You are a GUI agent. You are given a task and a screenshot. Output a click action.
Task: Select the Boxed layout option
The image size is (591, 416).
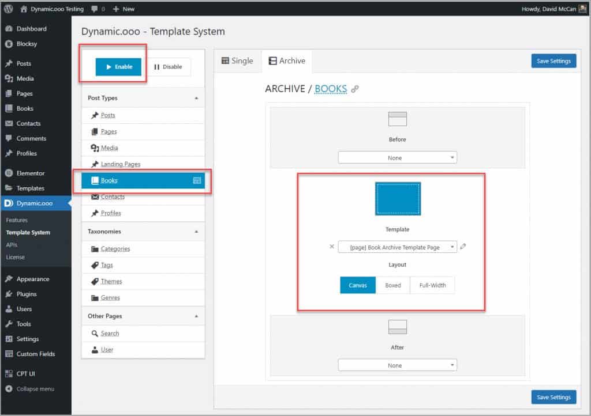click(x=393, y=285)
